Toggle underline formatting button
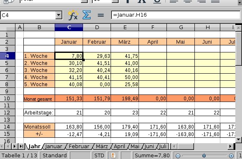This screenshot has width=242, height=159. [x=157, y=2]
